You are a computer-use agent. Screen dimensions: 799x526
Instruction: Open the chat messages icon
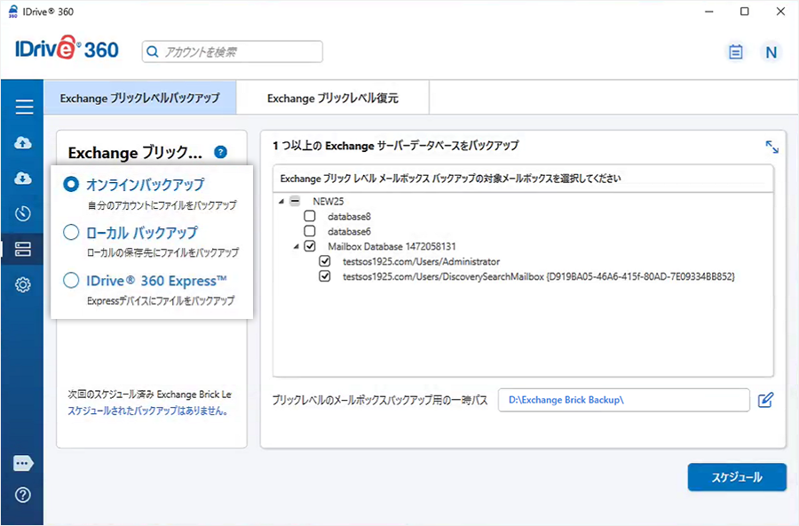pos(24,464)
